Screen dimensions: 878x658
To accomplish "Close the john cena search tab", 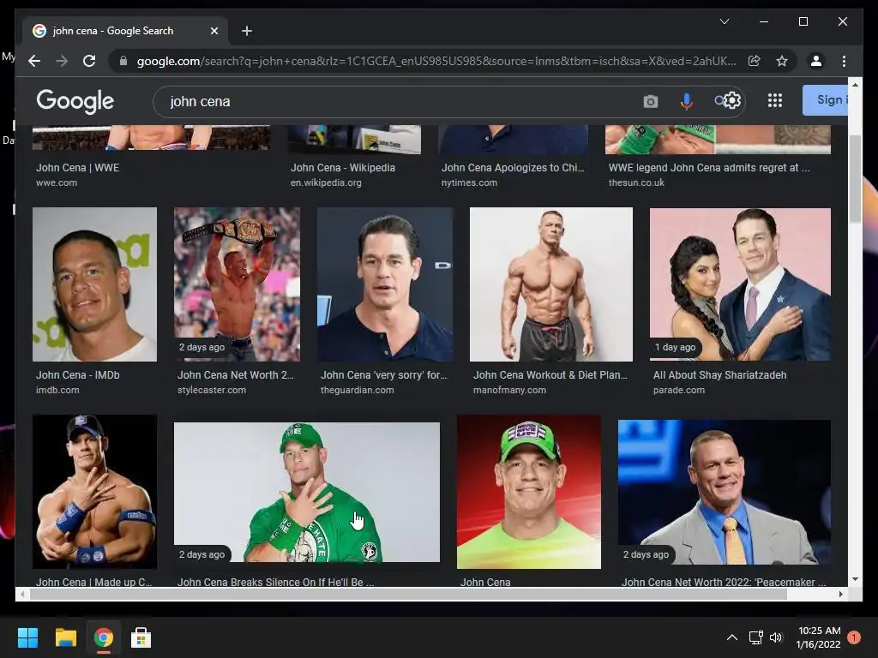I will point(213,31).
